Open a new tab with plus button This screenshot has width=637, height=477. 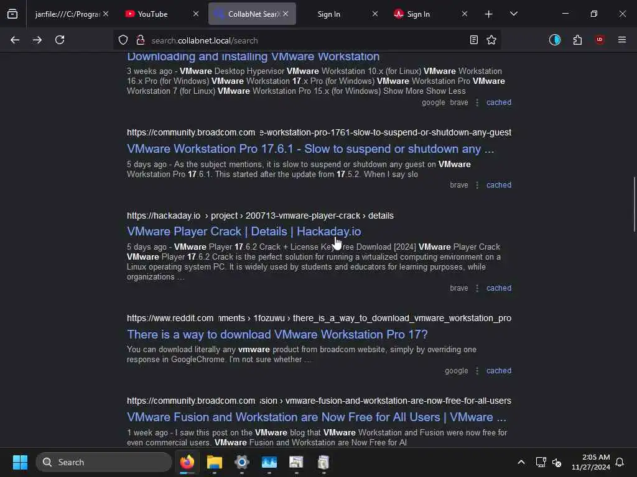(489, 14)
